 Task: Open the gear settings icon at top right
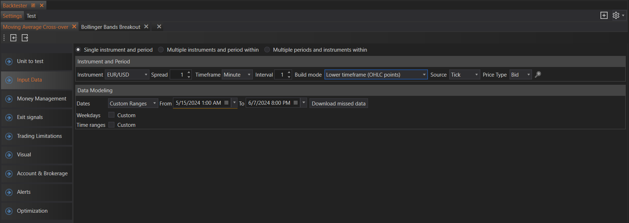pyautogui.click(x=616, y=15)
